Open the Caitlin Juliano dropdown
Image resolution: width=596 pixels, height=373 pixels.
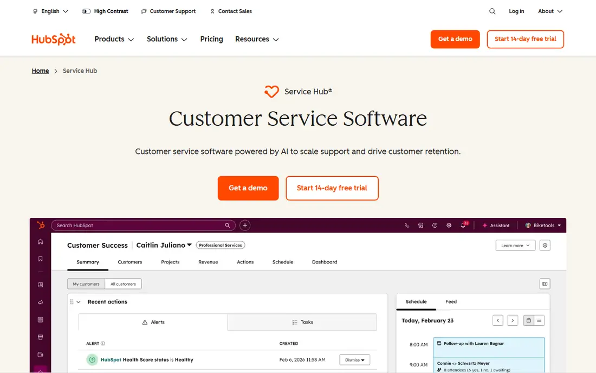point(164,245)
